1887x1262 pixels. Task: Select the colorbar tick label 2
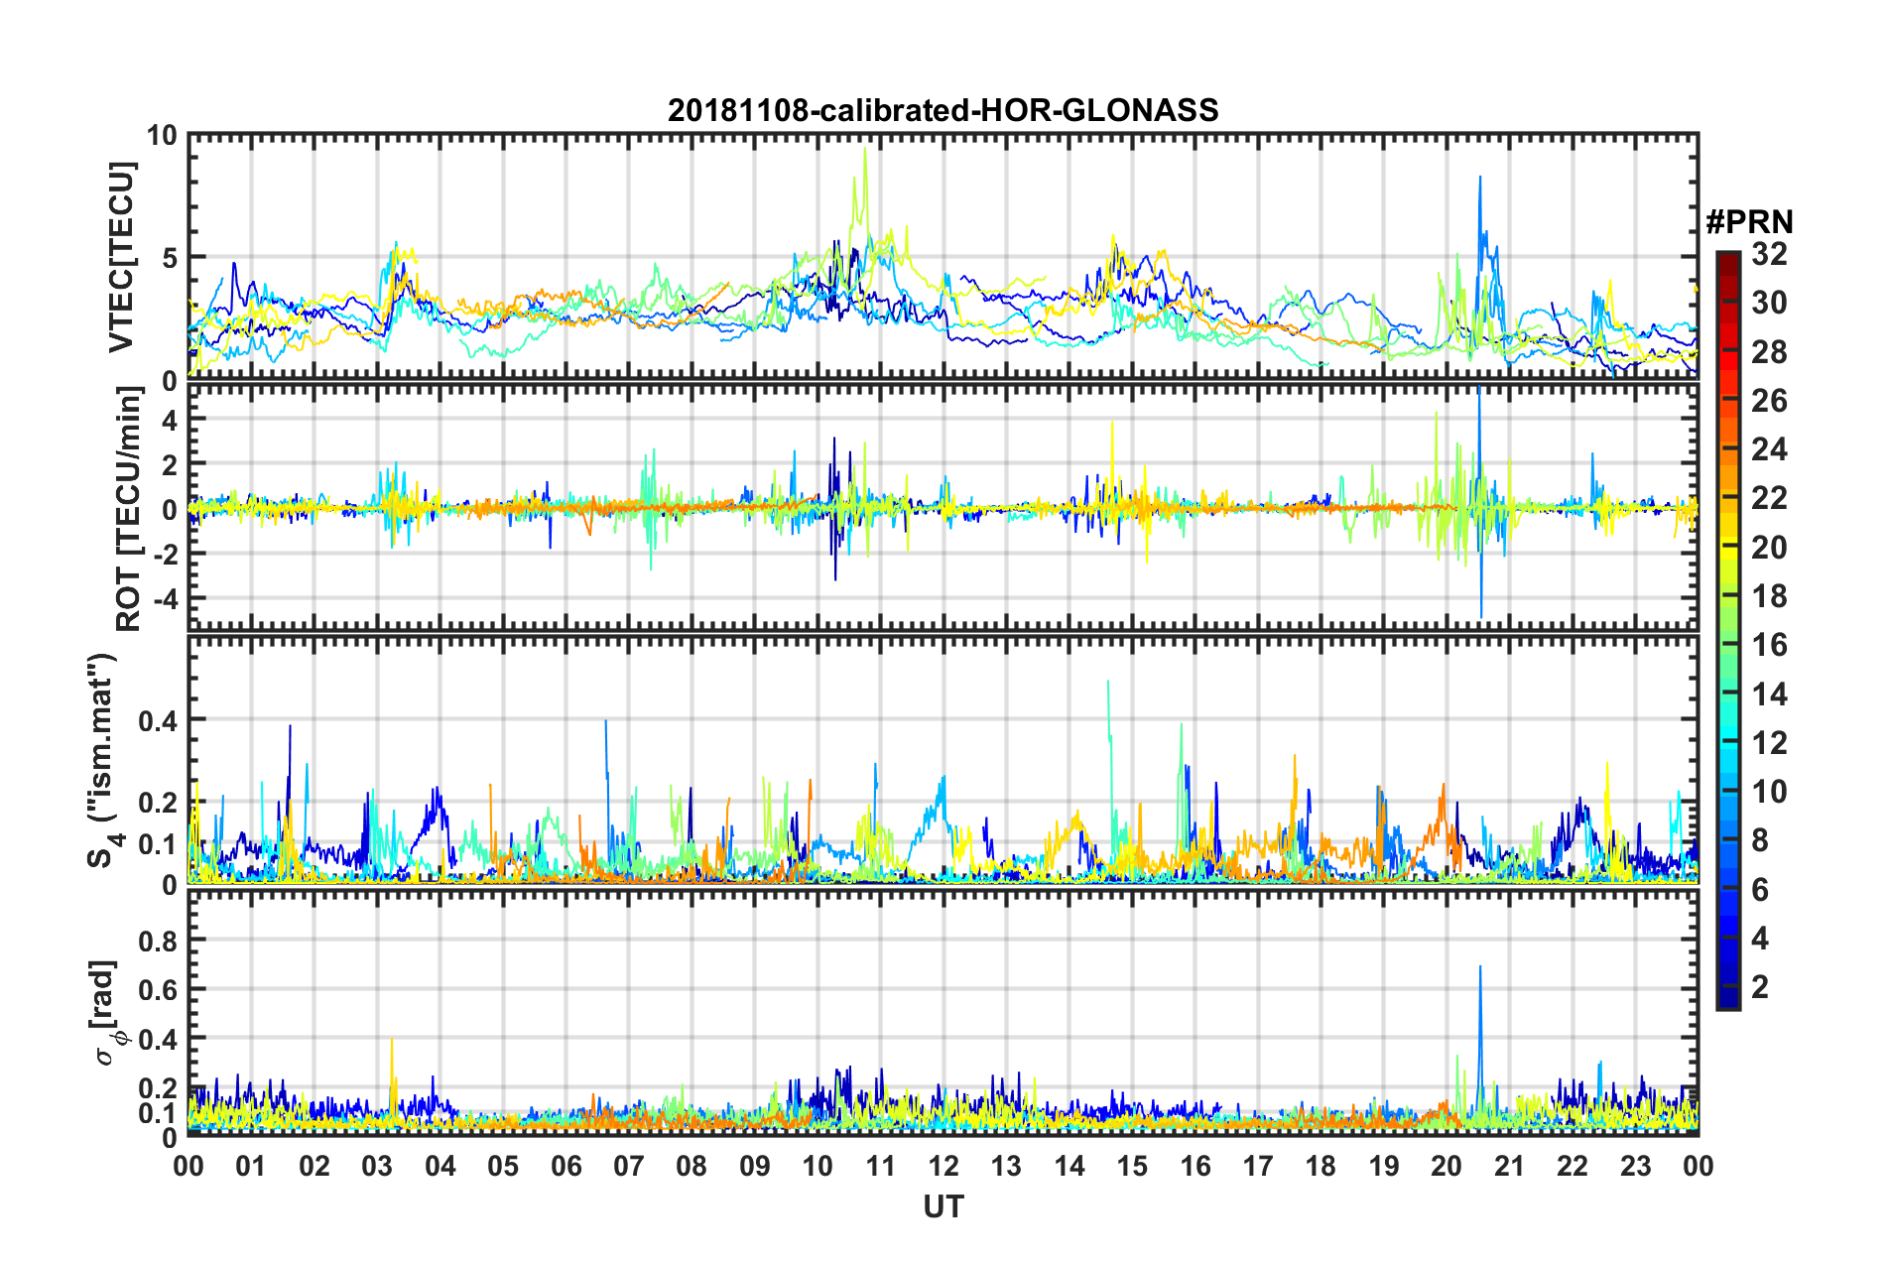pos(1761,987)
